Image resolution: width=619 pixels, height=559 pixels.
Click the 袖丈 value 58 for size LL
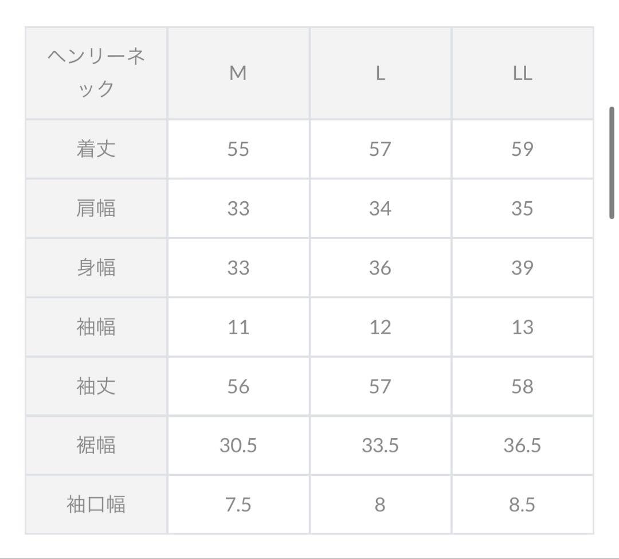click(523, 386)
